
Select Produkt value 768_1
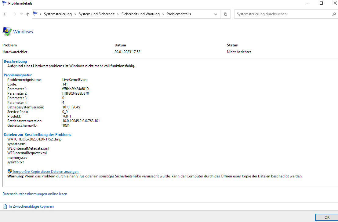67,116
